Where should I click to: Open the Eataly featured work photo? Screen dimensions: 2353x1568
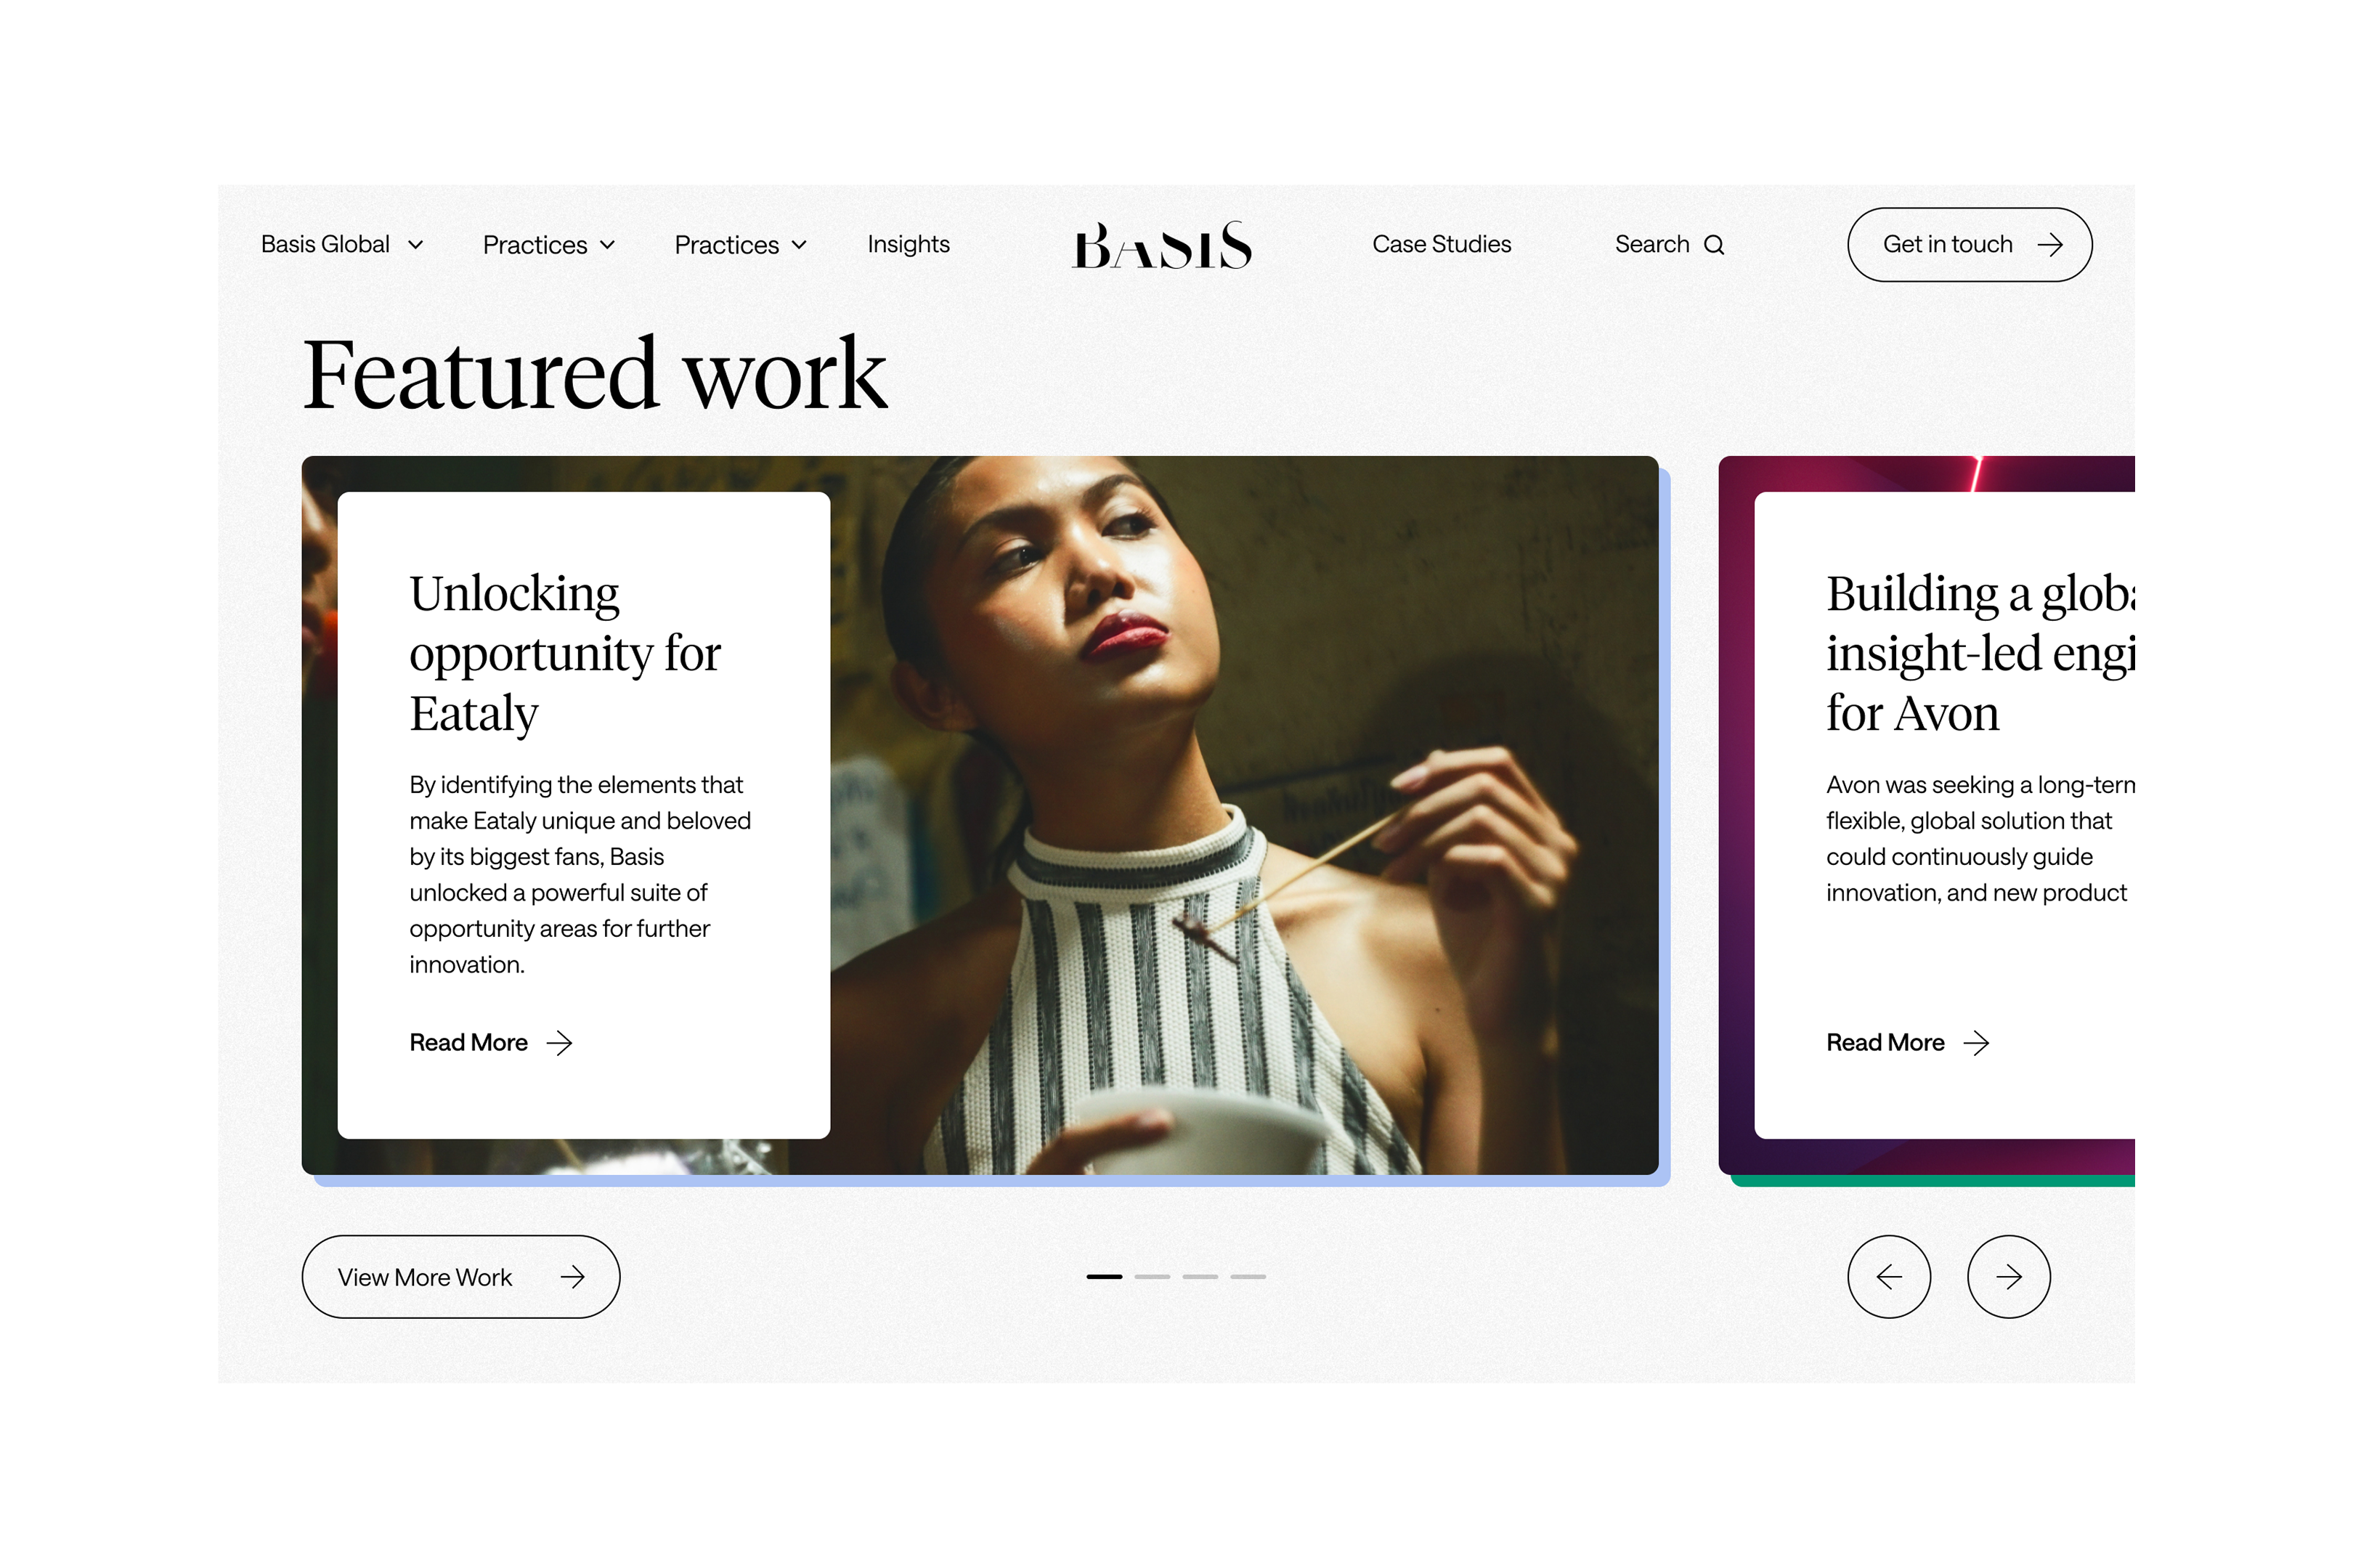click(1240, 815)
